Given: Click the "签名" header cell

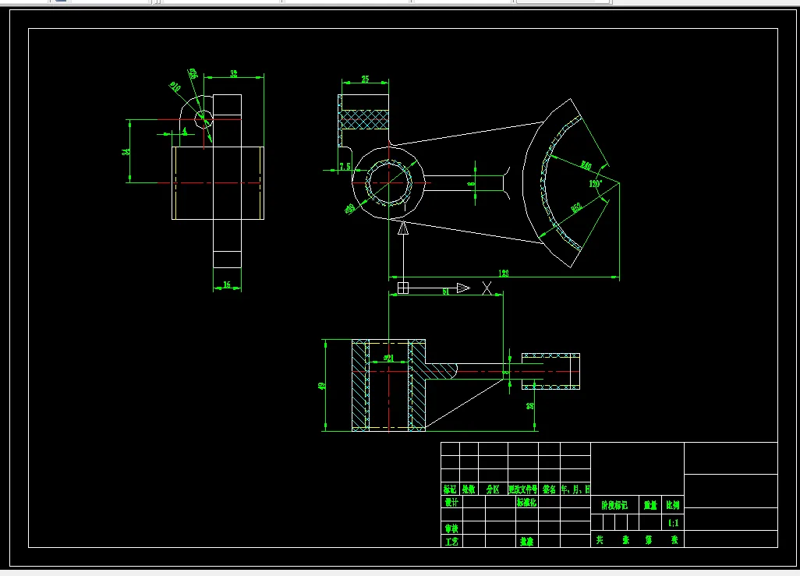Looking at the screenshot, I should pos(550,489).
